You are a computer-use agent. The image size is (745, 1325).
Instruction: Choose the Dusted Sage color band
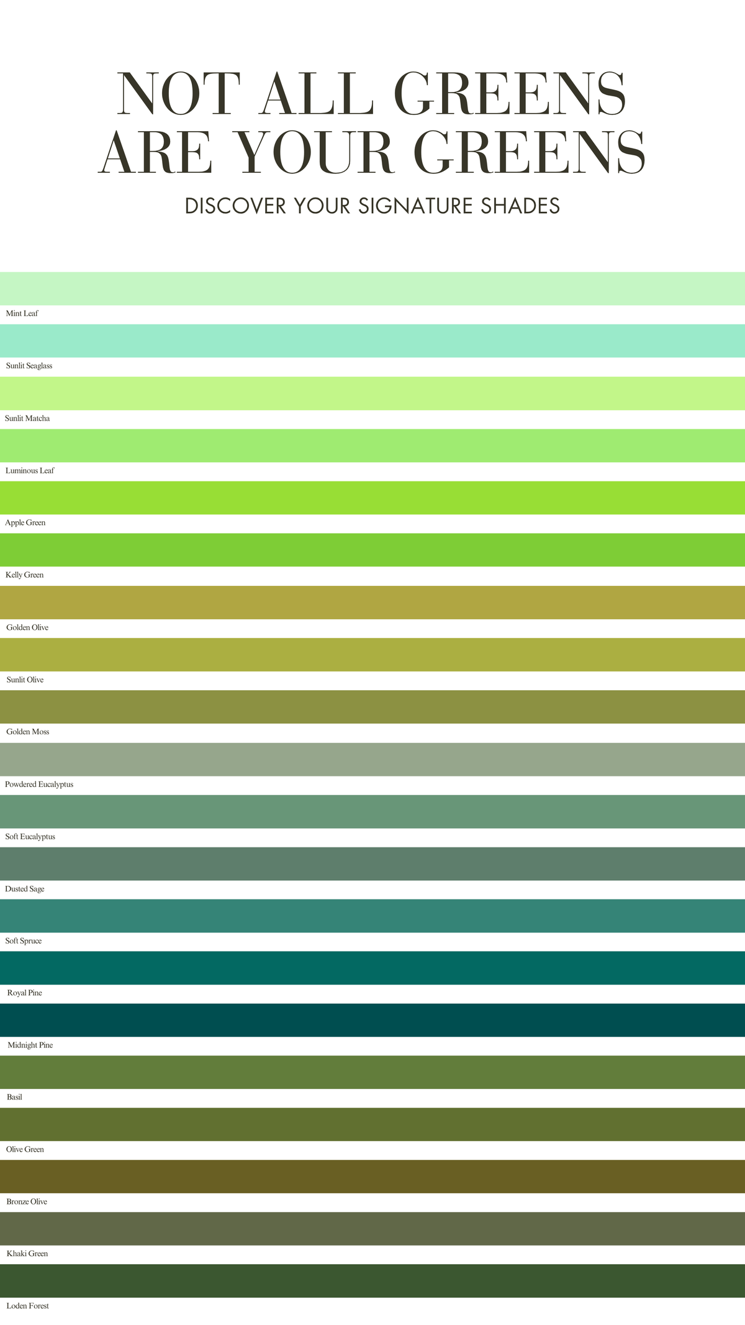pos(372,863)
